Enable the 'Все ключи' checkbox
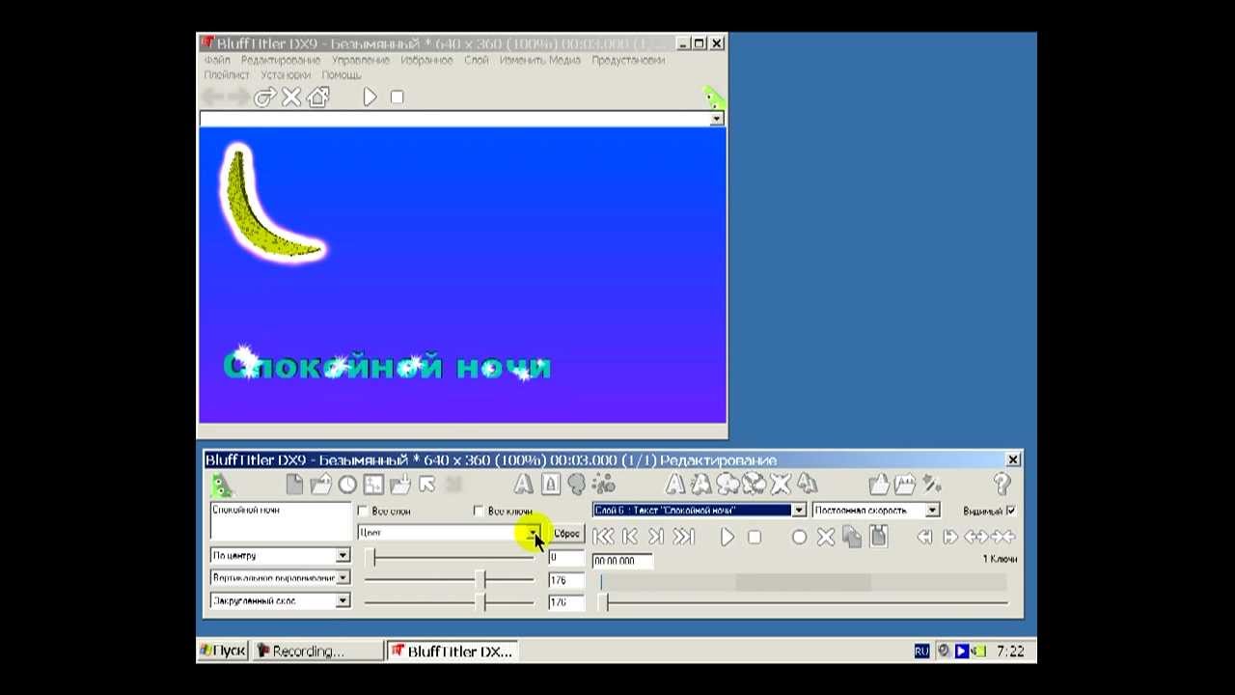Viewport: 1235px width, 695px height. (x=479, y=511)
